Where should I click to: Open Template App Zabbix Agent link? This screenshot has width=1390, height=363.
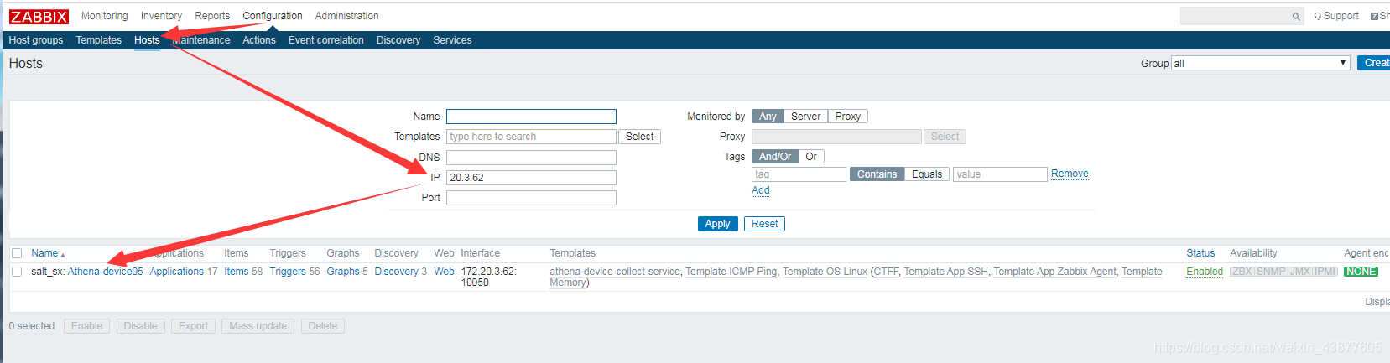click(1055, 272)
